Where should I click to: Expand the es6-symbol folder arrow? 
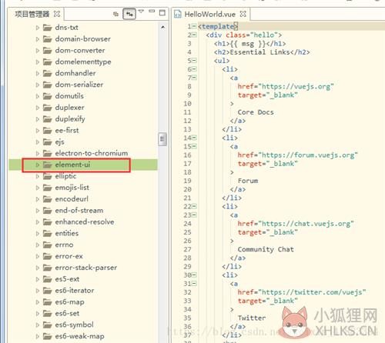click(38, 325)
